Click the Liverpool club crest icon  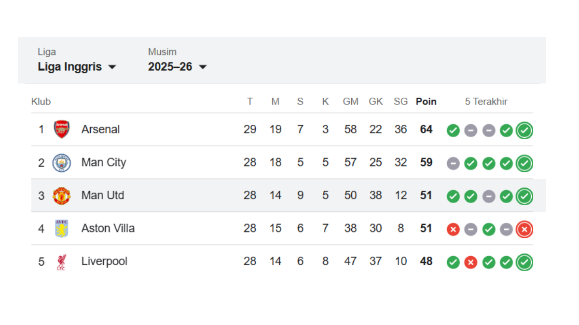click(61, 262)
